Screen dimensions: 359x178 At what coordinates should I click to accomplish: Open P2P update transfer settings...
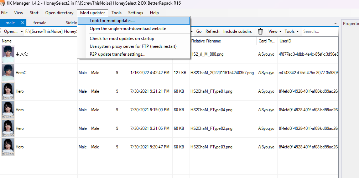click(134, 54)
